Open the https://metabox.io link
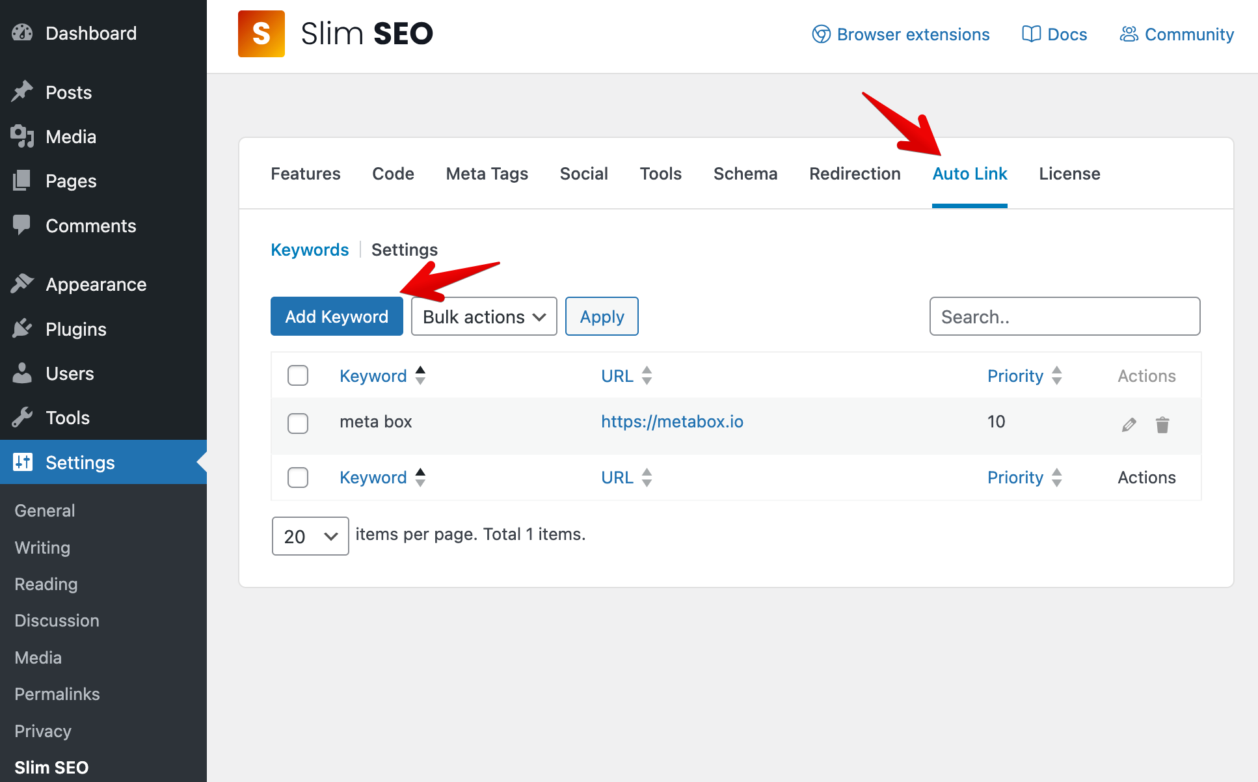This screenshot has width=1258, height=782. coord(672,422)
